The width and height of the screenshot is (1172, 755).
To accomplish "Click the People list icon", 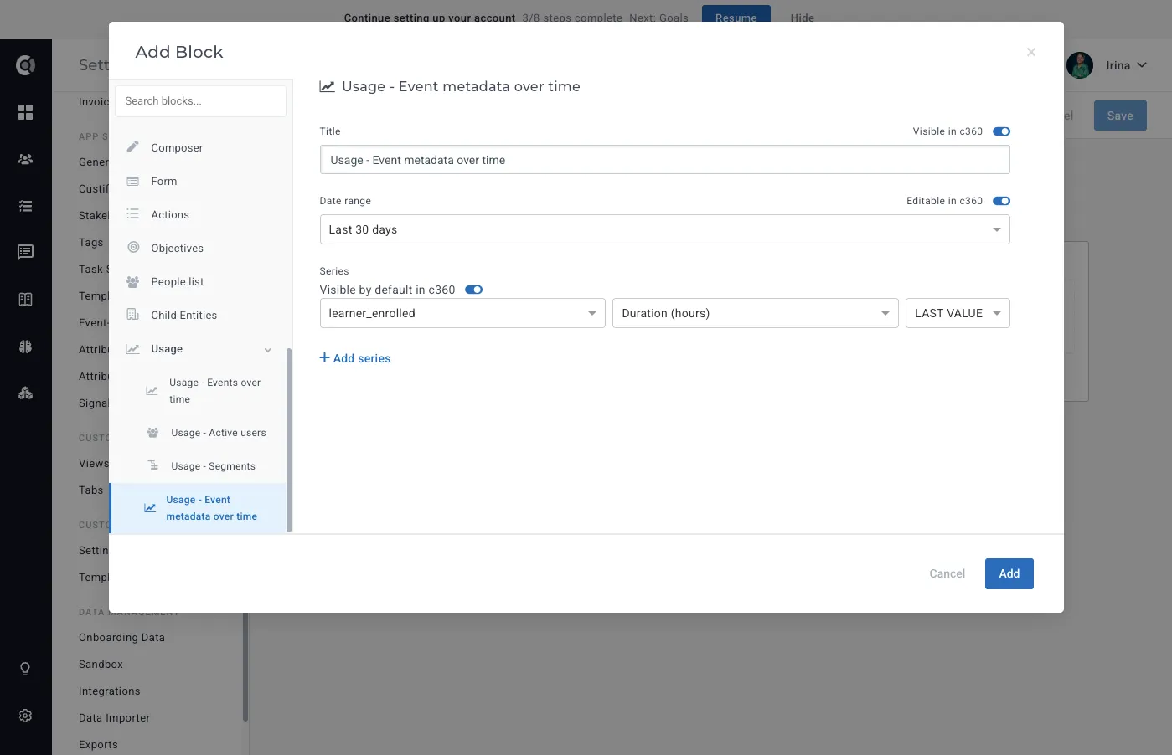I will (132, 281).
